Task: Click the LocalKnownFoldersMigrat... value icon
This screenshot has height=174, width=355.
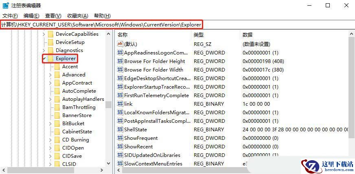Action: (120, 113)
